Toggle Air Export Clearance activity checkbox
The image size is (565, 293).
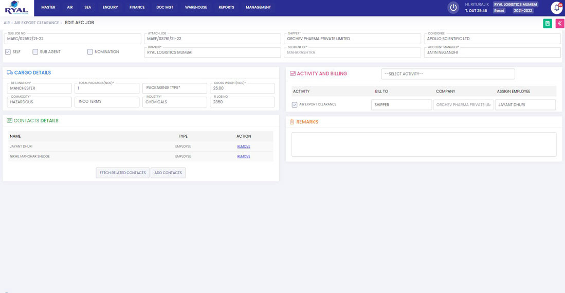point(295,105)
